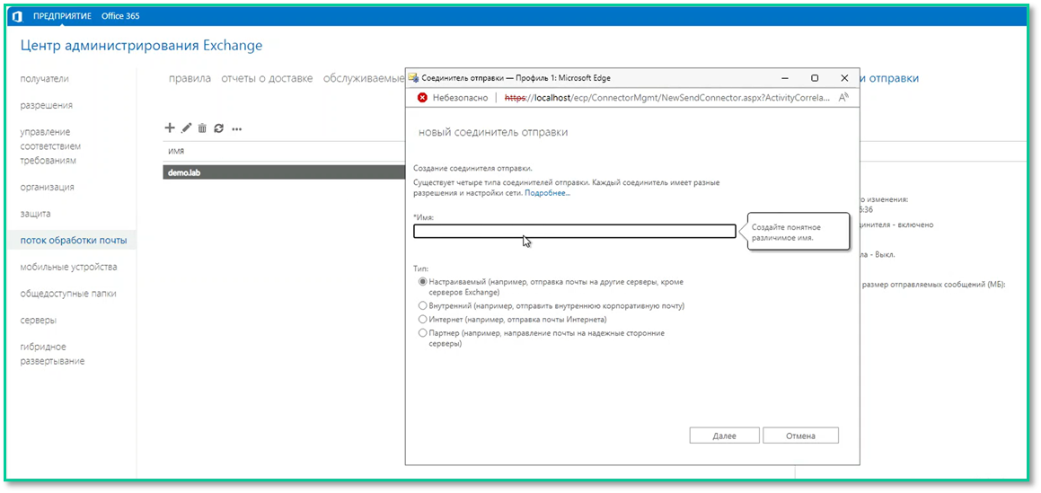1041x493 pixels.
Task: Click the edit pencil icon in toolbar
Action: click(x=187, y=128)
